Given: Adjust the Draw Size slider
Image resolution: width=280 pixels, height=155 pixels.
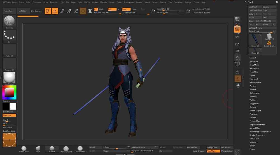Looking at the screenshot, I should click(x=171, y=13).
